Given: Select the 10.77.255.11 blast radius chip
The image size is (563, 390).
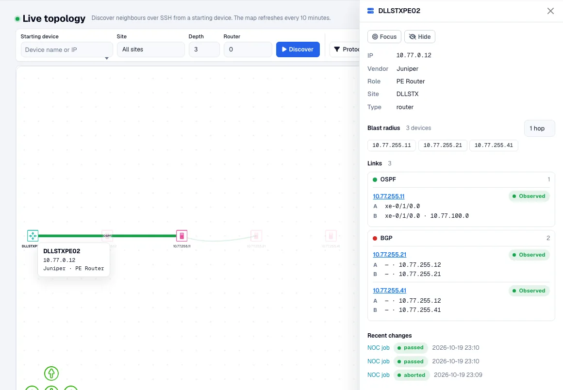Looking at the screenshot, I should click(x=391, y=146).
